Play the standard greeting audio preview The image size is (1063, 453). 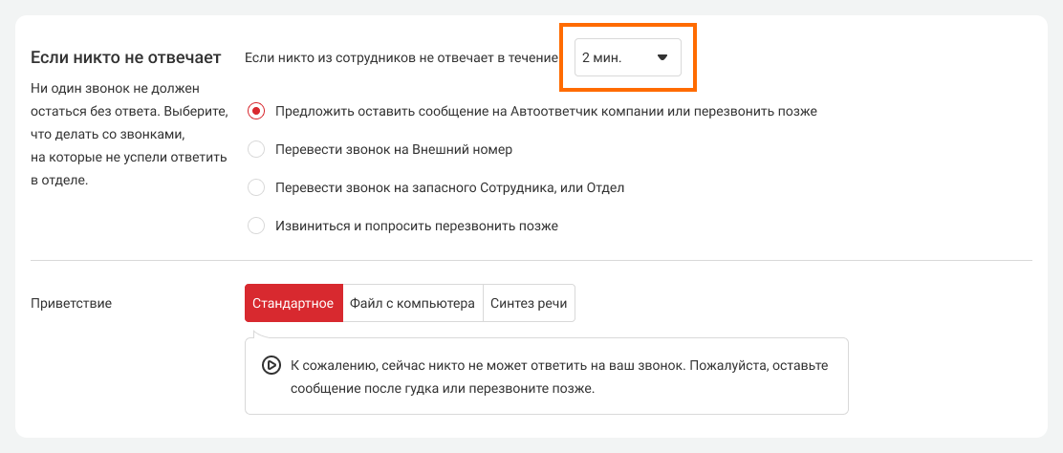271,365
